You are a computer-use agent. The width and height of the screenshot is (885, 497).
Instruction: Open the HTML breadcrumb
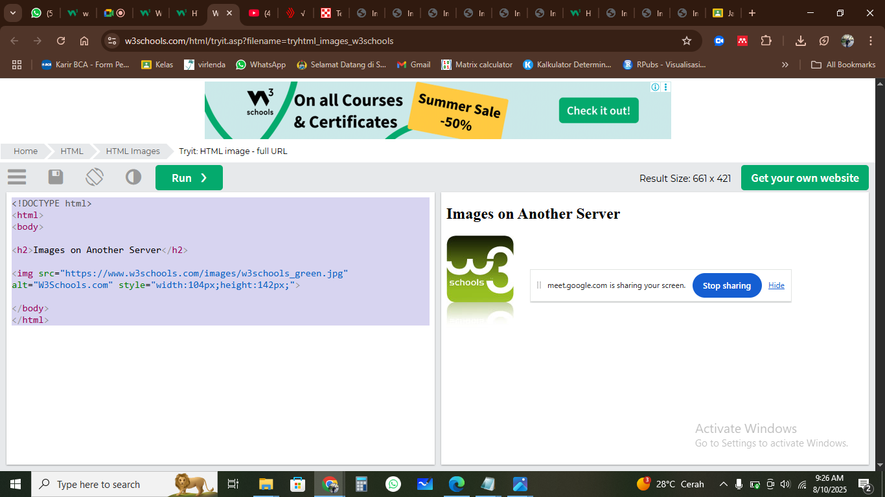point(72,151)
